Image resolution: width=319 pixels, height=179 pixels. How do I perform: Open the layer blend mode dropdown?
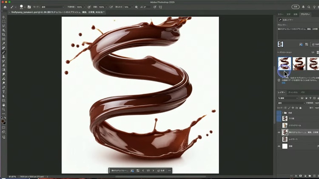(291, 103)
